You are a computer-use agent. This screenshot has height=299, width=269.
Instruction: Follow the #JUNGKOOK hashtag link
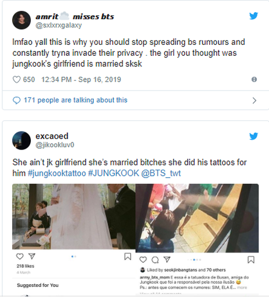click(x=114, y=173)
